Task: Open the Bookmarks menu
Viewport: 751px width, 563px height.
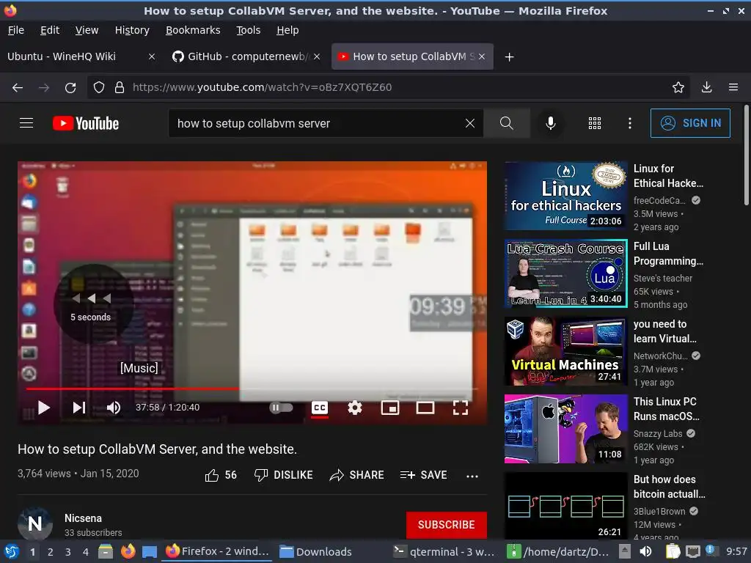Action: (193, 30)
